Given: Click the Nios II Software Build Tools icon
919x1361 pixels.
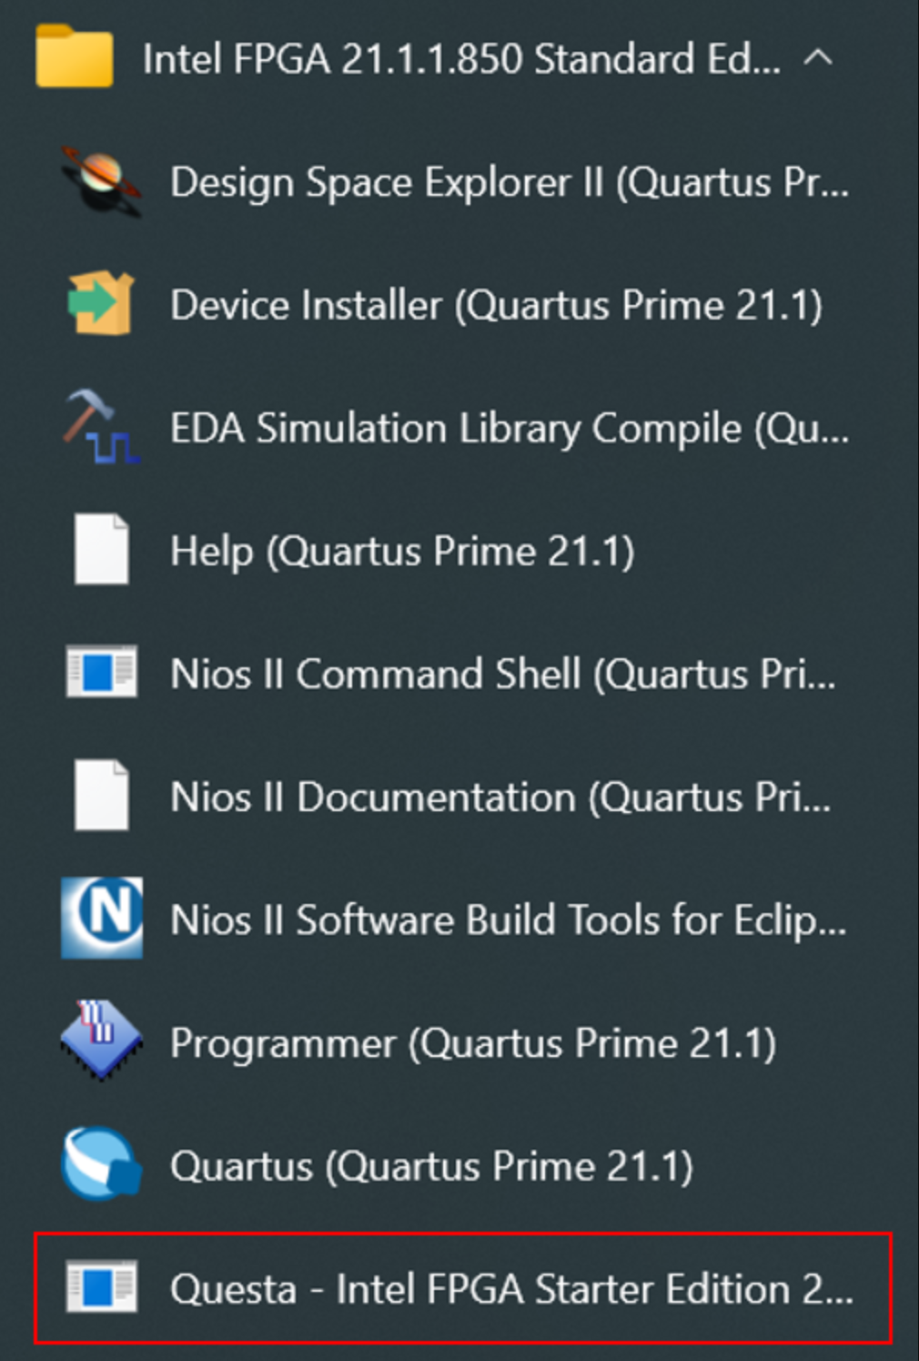Looking at the screenshot, I should click(101, 919).
